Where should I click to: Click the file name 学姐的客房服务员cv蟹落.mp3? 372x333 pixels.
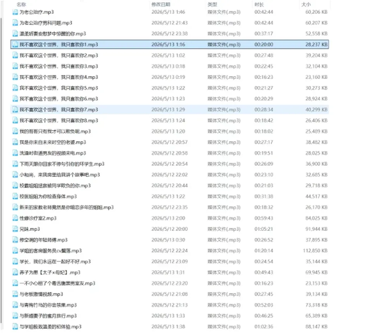tap(50, 250)
